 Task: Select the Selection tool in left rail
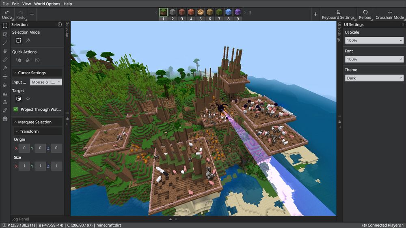click(x=5, y=26)
